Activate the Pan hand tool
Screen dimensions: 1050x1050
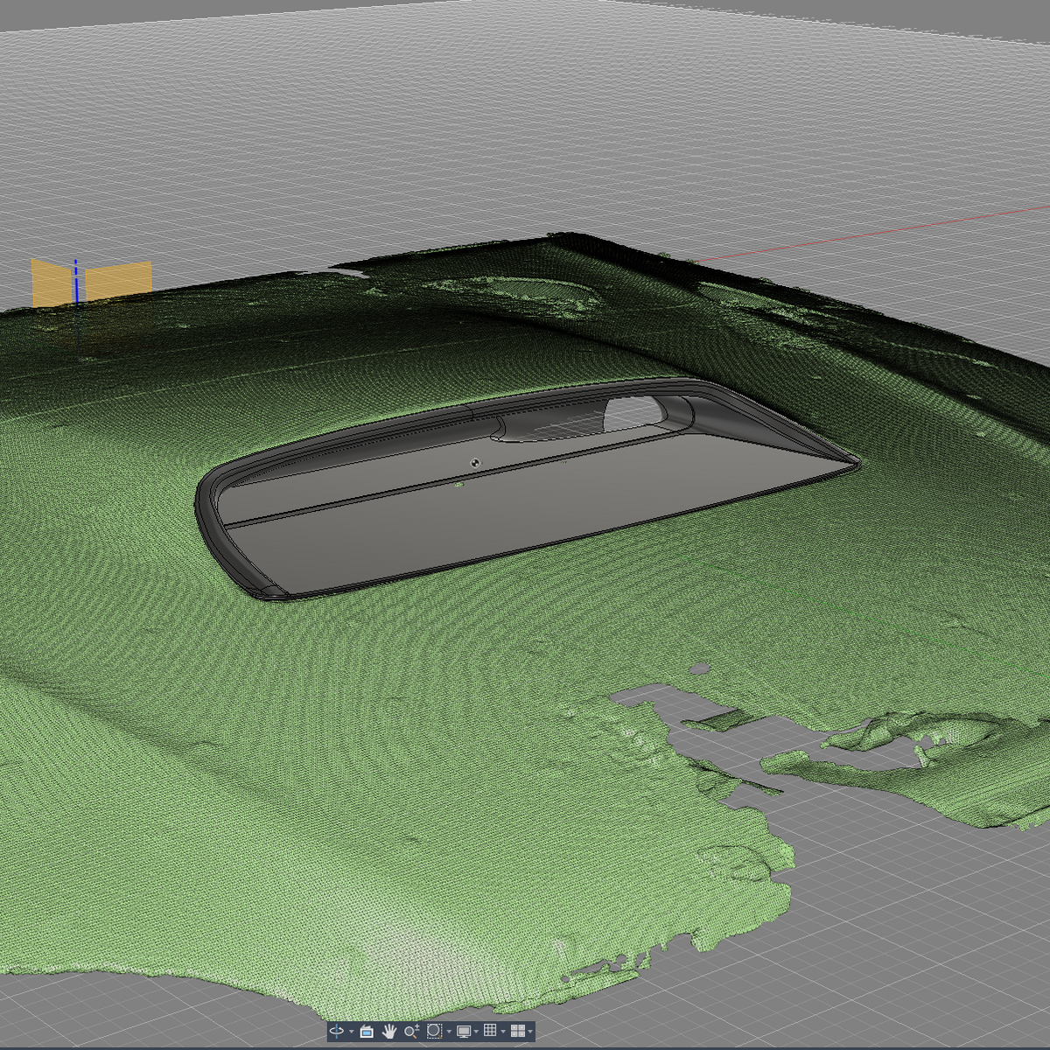(x=389, y=1032)
